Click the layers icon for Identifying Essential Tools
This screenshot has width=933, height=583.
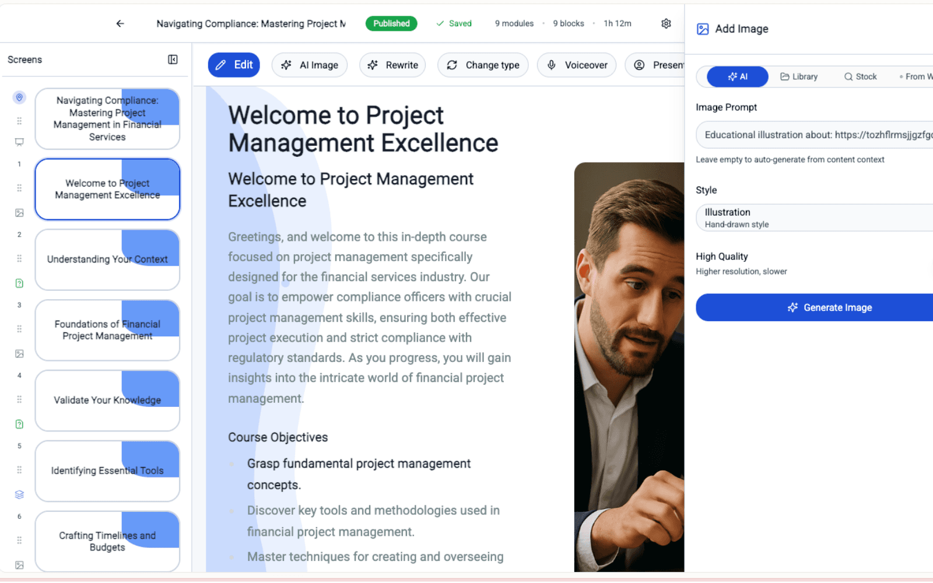click(19, 494)
